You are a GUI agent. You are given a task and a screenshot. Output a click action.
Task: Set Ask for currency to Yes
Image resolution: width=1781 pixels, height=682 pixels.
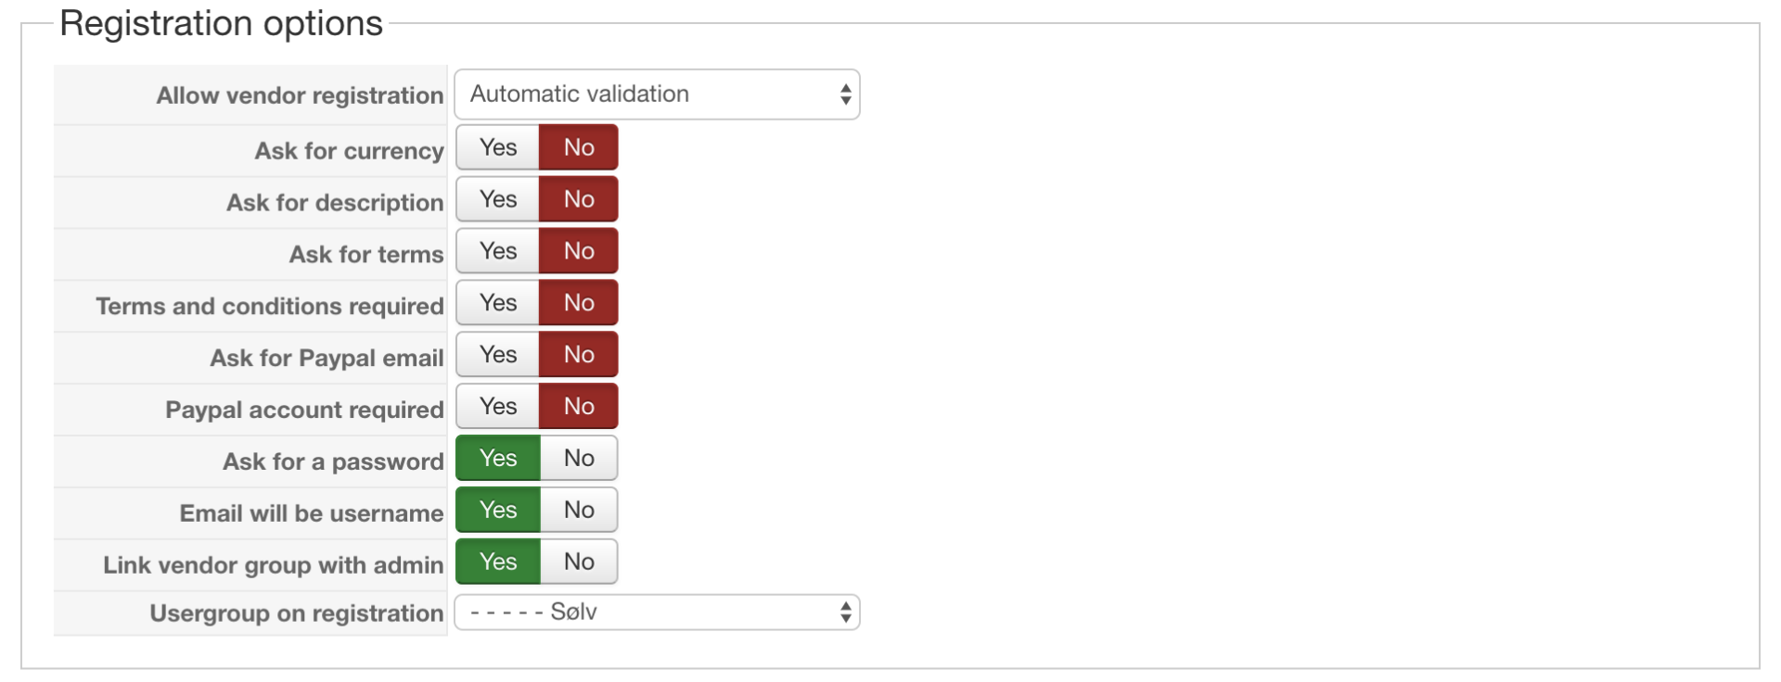(498, 147)
